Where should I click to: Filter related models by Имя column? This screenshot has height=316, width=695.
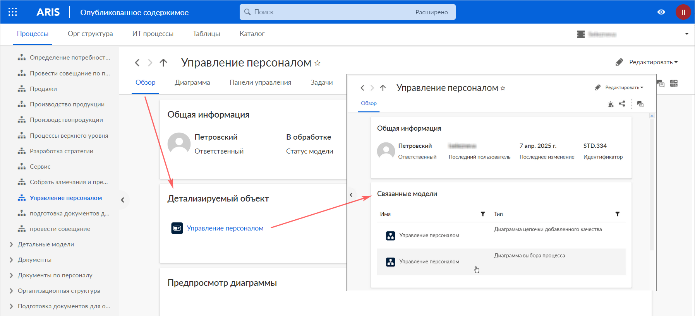pyautogui.click(x=483, y=214)
